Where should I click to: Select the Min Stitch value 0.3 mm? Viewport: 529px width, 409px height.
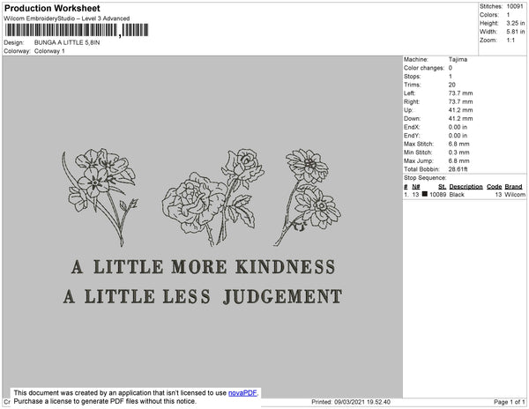pos(458,152)
